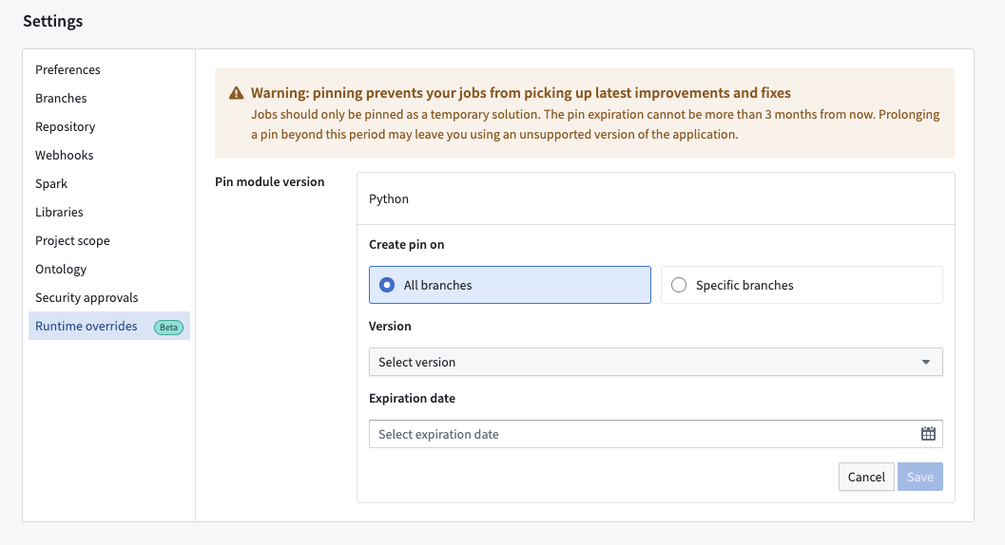Click the Select expiration date field
Viewport: 1005px width, 545px height.
point(656,434)
